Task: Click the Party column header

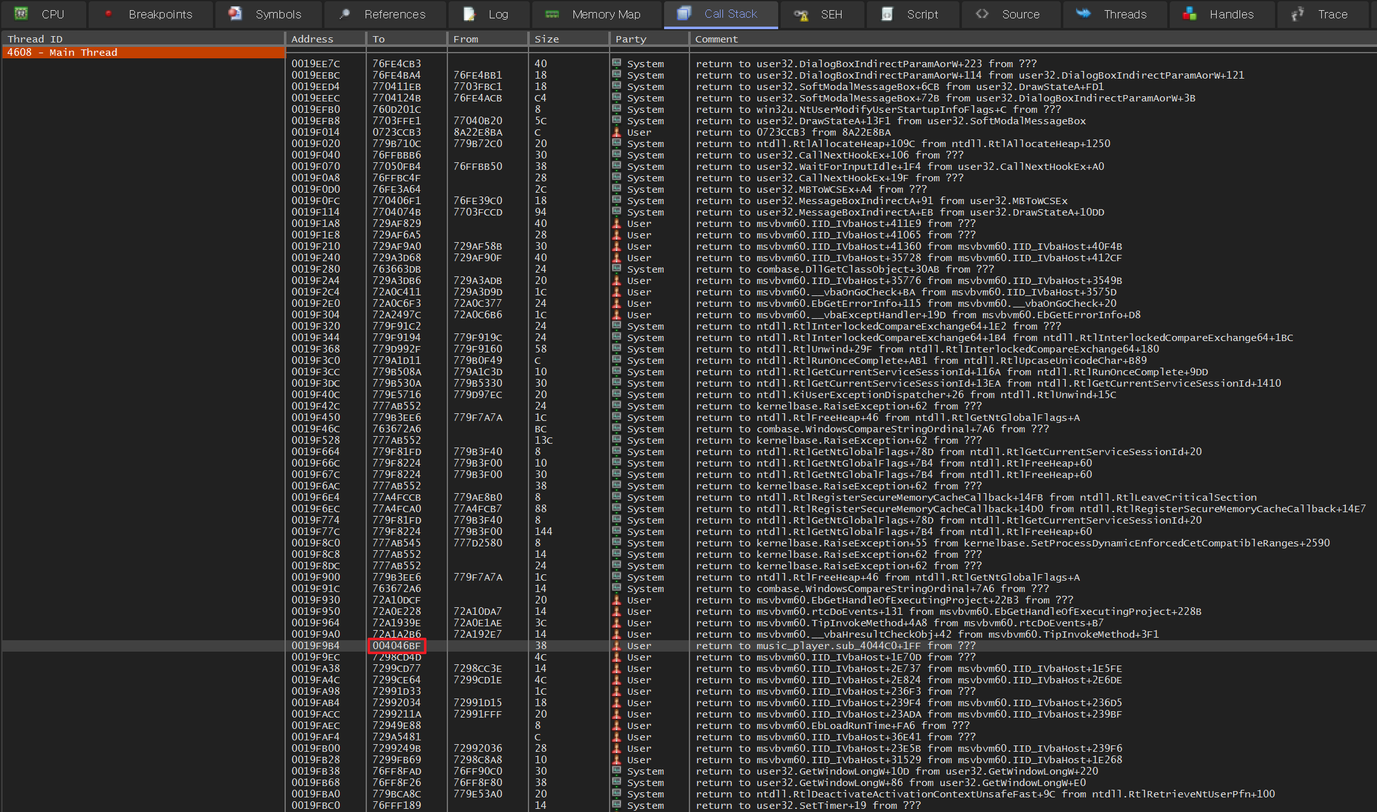Action: click(x=631, y=39)
